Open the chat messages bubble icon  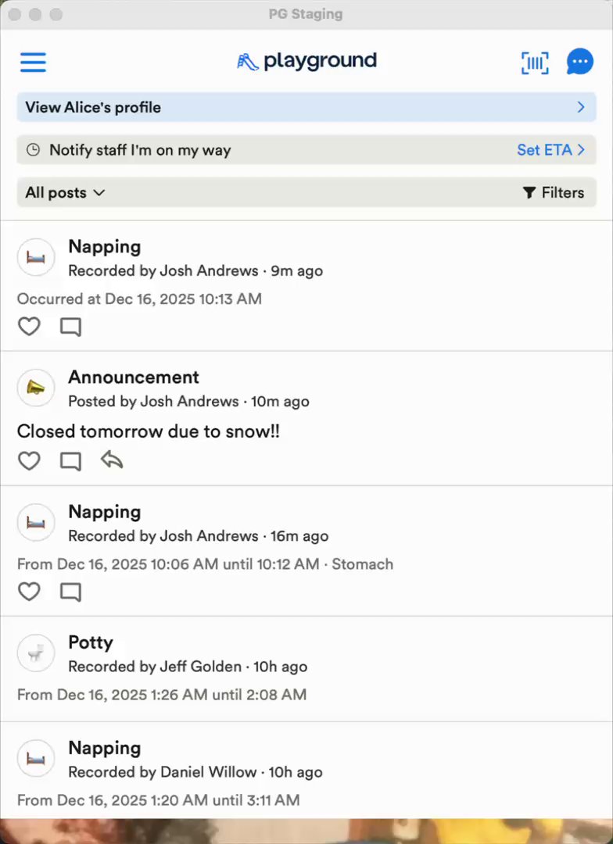click(579, 62)
